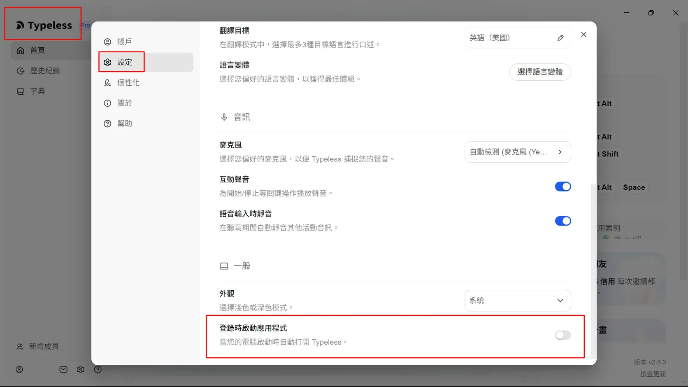Go to 首頁 in the main sidebar
The width and height of the screenshot is (688, 387).
click(x=51, y=50)
